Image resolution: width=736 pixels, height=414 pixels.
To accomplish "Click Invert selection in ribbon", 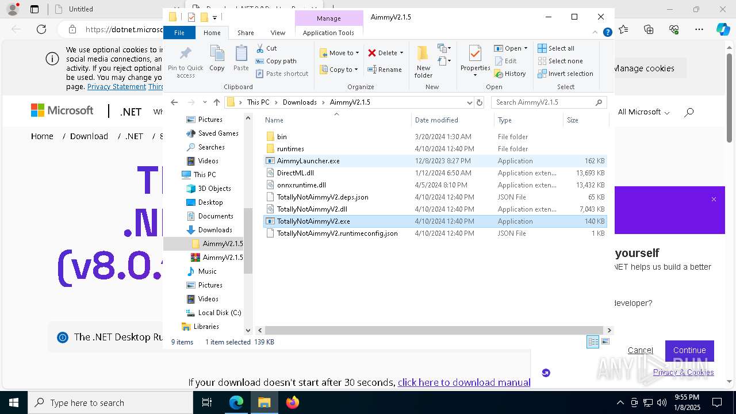I will [x=565, y=74].
